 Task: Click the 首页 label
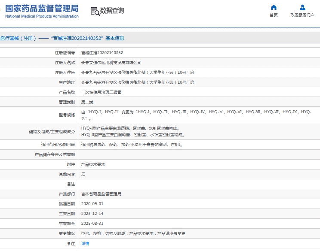point(274,15)
